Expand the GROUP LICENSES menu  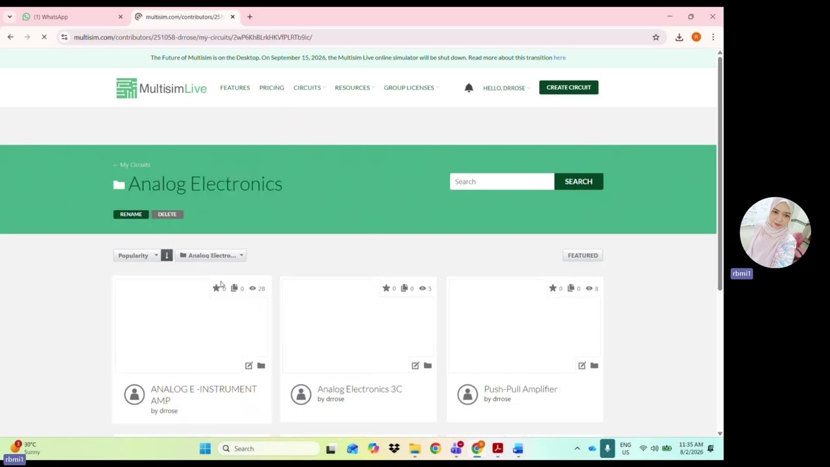tap(411, 88)
